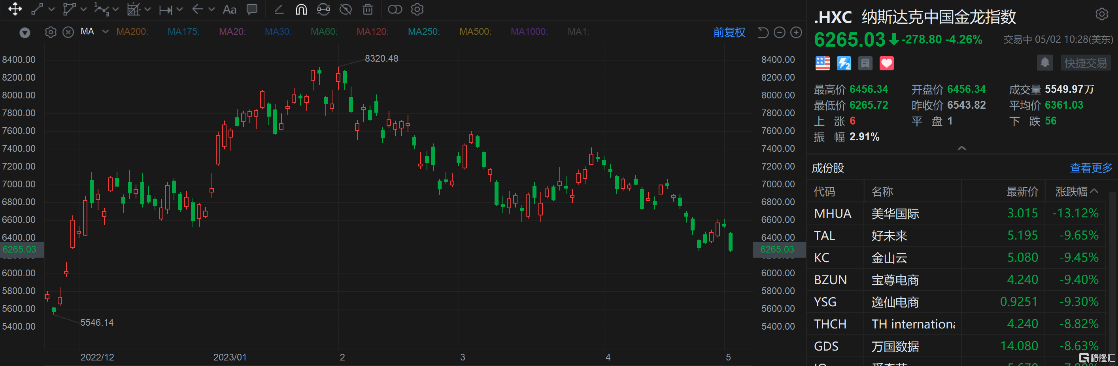
Task: Zoom out chart with minus button
Action: point(780,32)
